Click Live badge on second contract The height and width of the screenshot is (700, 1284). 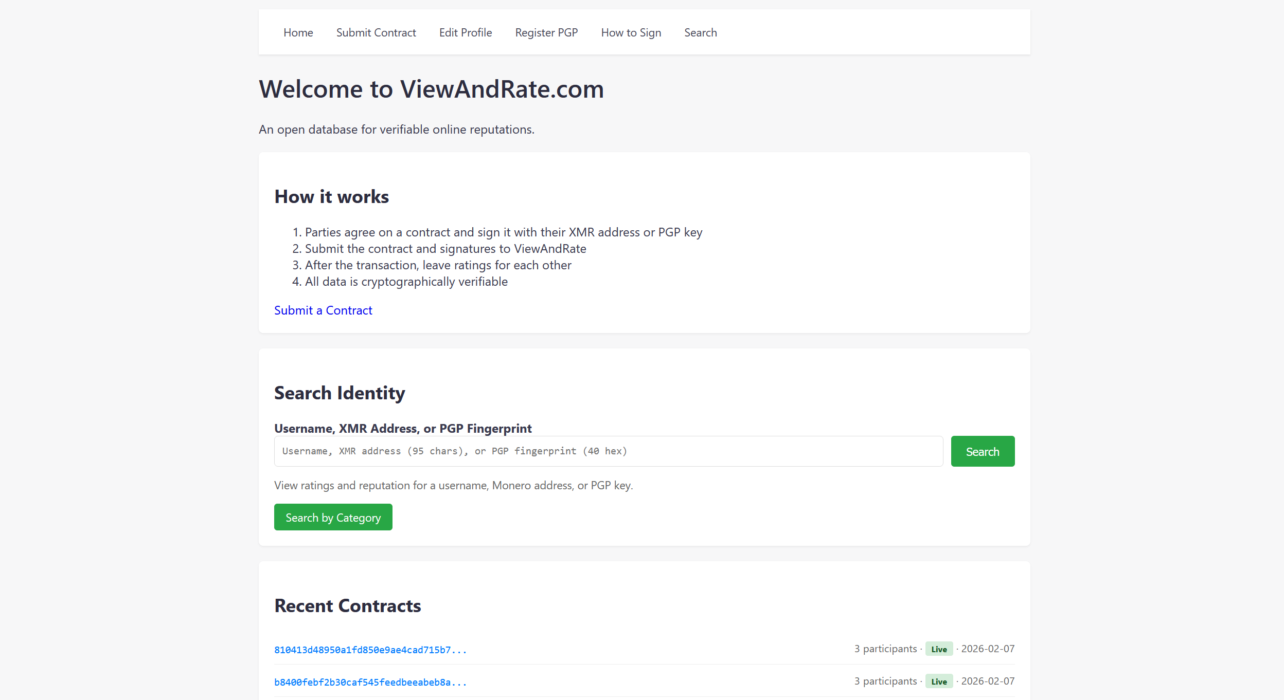939,681
